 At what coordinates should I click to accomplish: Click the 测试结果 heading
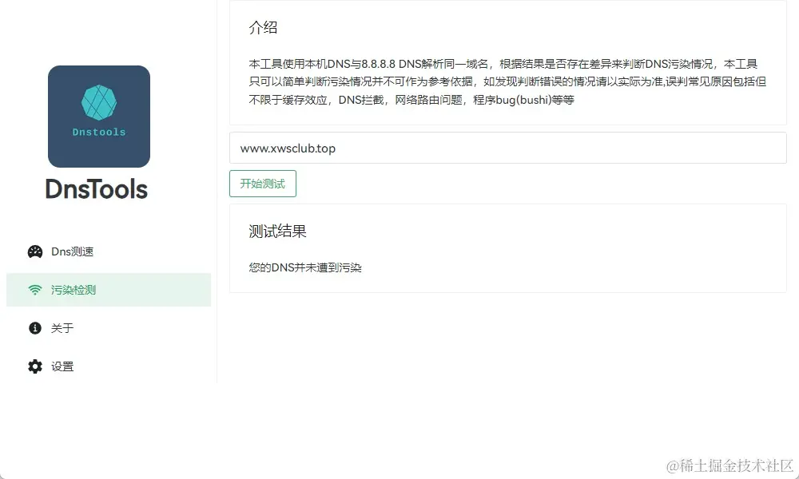click(277, 232)
